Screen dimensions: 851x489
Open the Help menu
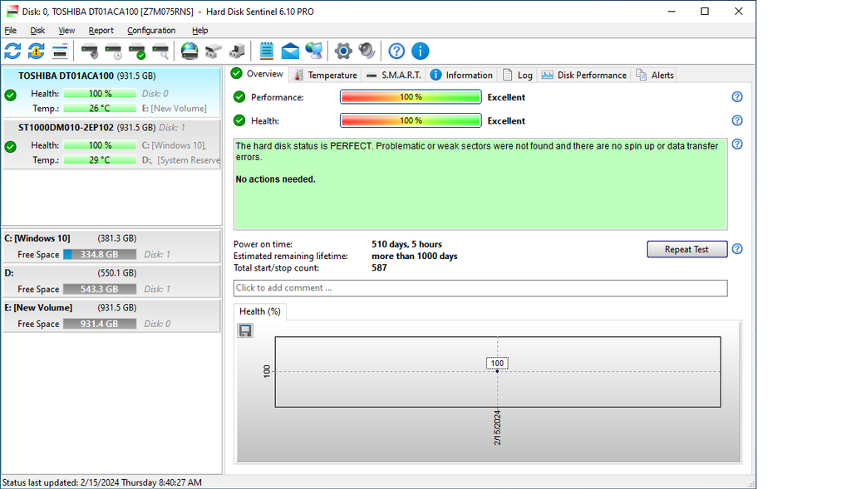click(x=199, y=31)
